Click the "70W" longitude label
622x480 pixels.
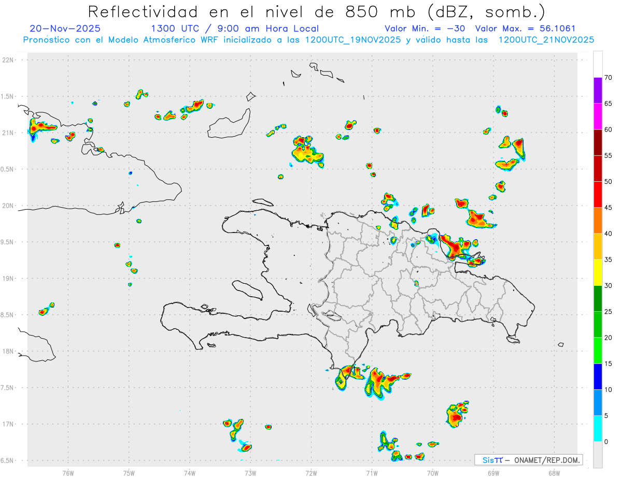433,473
